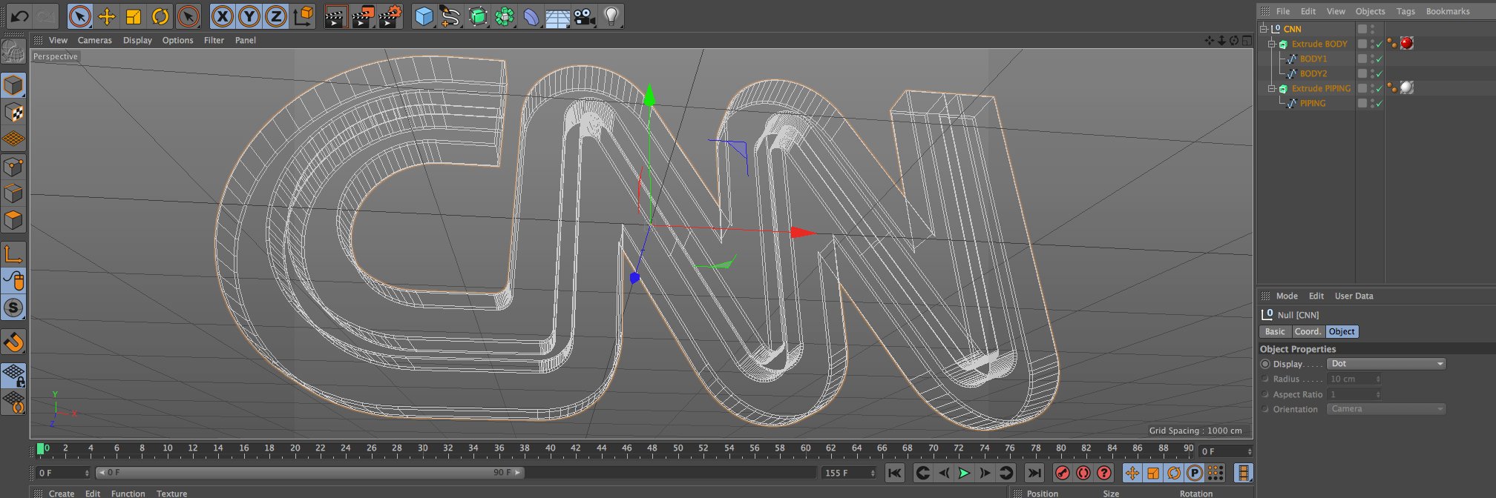Enable Texture mode checkered cube icon

13,113
